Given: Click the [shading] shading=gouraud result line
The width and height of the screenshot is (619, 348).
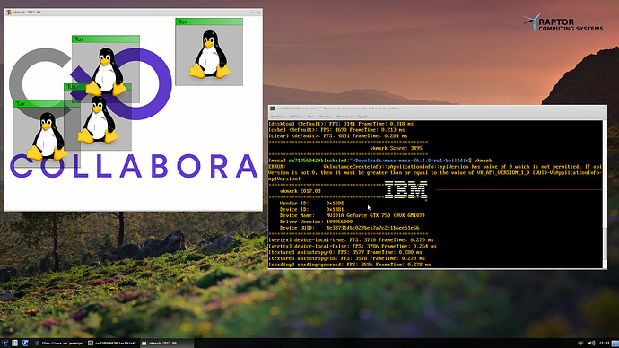Looking at the screenshot, I should [349, 265].
